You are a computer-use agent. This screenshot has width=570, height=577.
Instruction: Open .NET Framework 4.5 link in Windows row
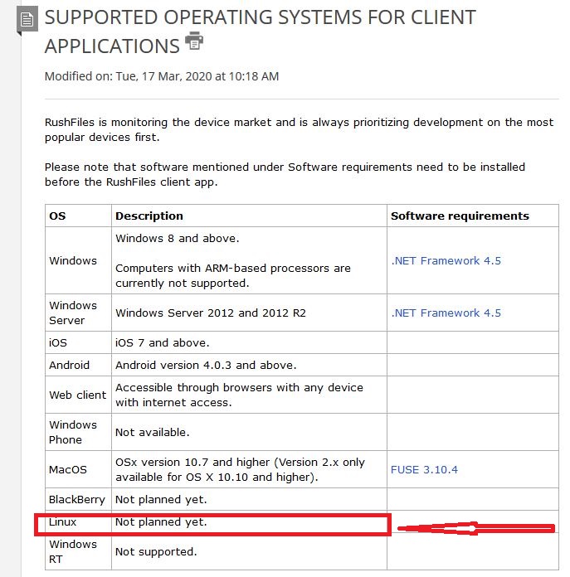[x=446, y=260]
